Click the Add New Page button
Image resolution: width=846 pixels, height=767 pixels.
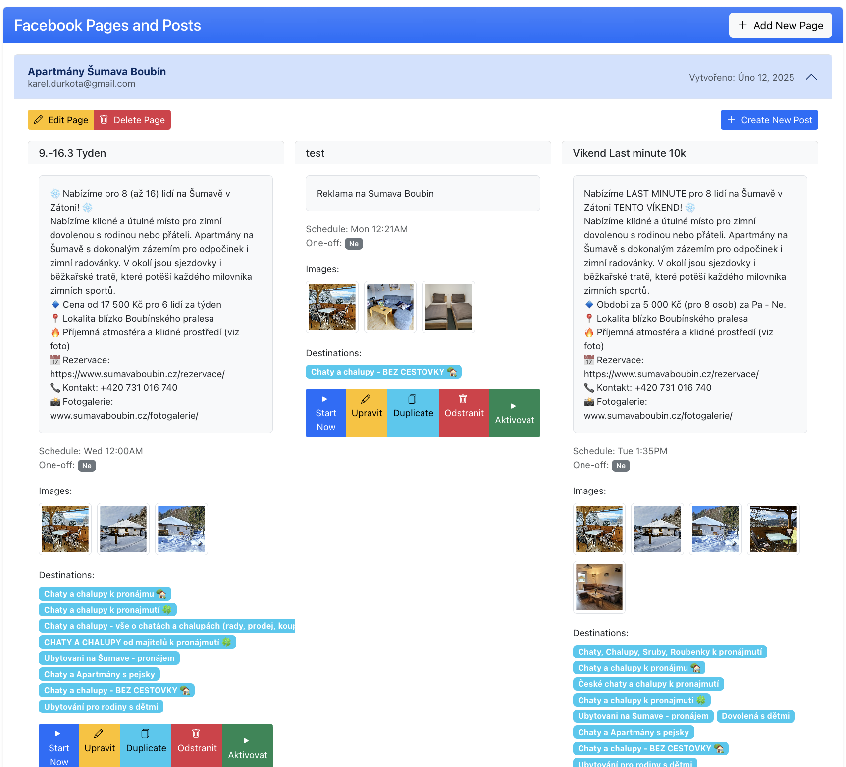[x=780, y=25]
